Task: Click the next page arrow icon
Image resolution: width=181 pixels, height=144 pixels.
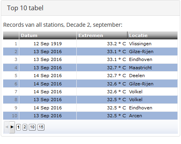Action: point(12,127)
